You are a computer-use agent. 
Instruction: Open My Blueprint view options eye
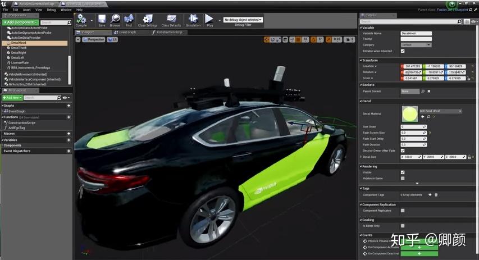click(x=66, y=98)
